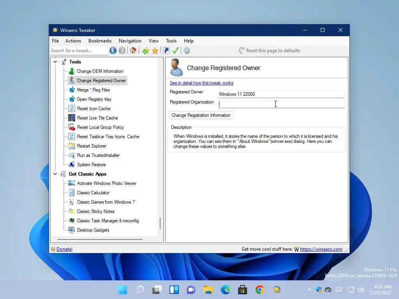
Task: Show hidden tray icons chevron
Action: 309,290
